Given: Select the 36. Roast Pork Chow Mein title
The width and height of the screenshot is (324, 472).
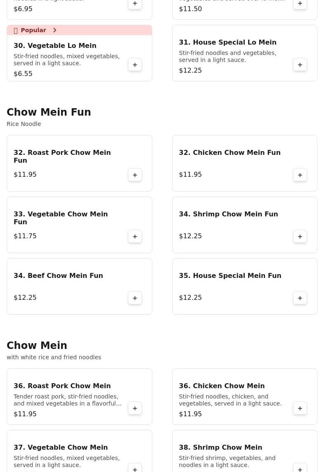Looking at the screenshot, I should click(62, 386).
